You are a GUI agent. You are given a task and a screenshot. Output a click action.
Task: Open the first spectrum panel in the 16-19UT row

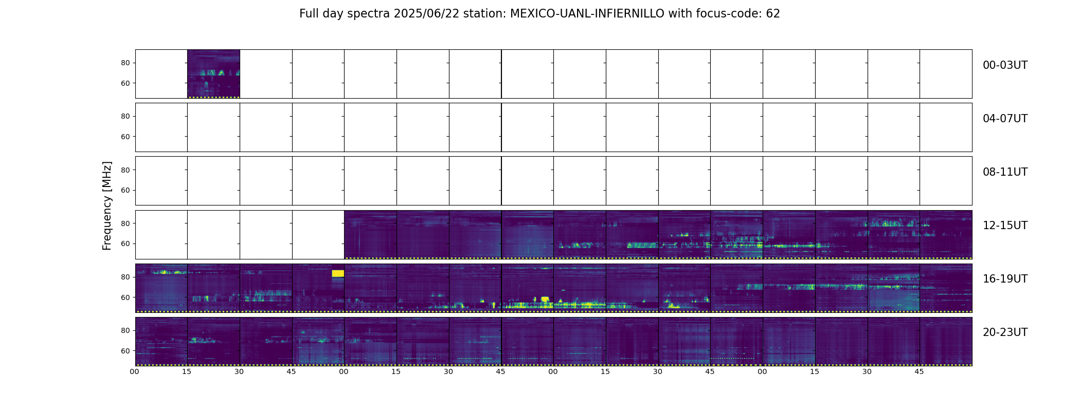161,288
